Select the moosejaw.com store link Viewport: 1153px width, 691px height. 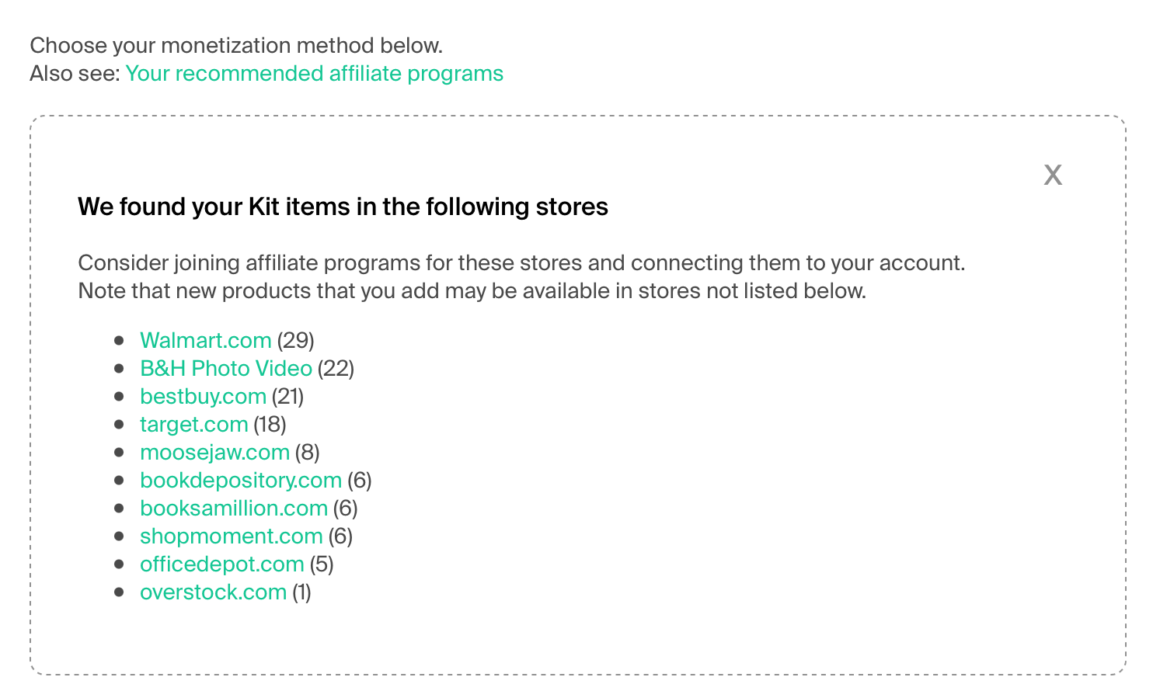[x=214, y=452]
